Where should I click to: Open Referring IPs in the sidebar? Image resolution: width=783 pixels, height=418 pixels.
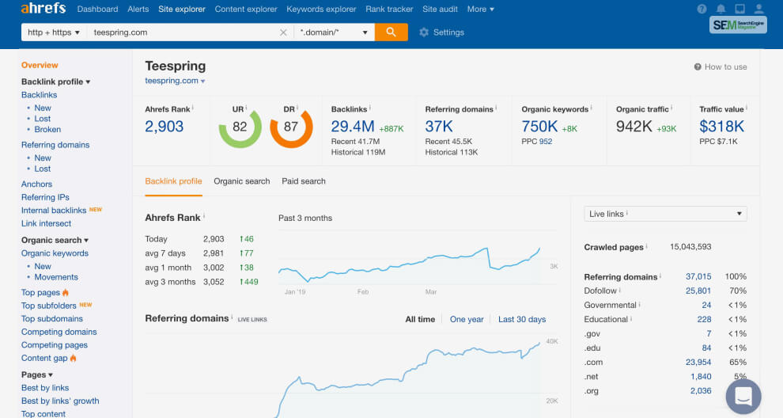tap(45, 197)
